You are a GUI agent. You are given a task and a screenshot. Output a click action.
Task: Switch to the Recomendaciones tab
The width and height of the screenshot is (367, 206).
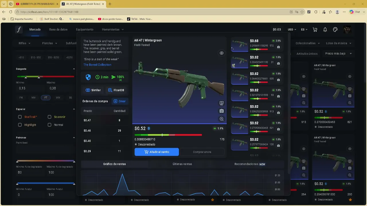(x=250, y=164)
